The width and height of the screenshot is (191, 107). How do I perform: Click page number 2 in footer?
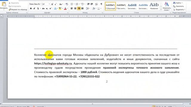click(x=107, y=81)
